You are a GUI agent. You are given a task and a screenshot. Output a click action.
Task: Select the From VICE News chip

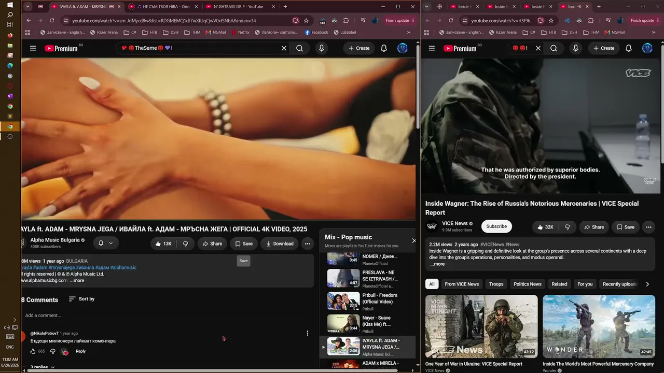462,284
